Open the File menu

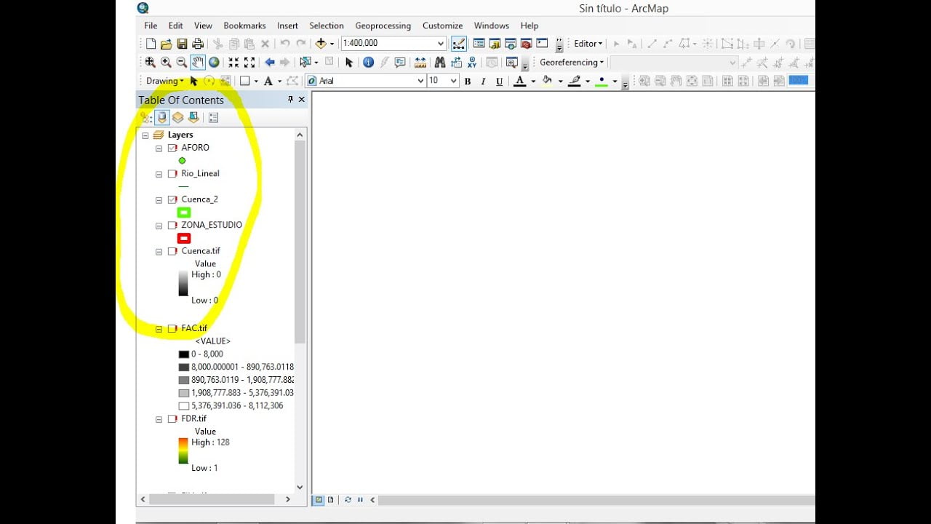pyautogui.click(x=151, y=25)
